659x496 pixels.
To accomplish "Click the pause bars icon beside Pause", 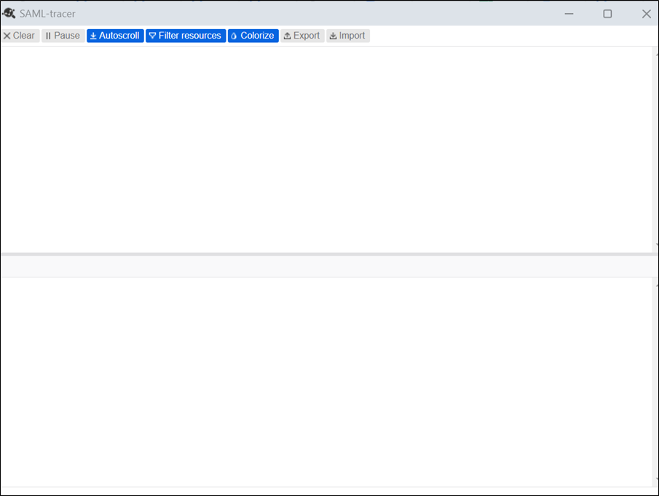I will click(x=48, y=36).
